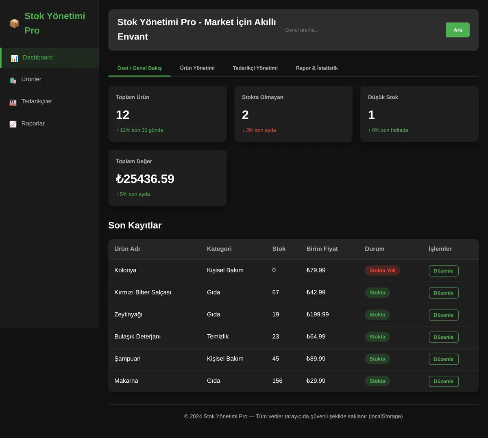Click the Toplam Değer stat card
The height and width of the screenshot is (438, 488).
pyautogui.click(x=168, y=178)
